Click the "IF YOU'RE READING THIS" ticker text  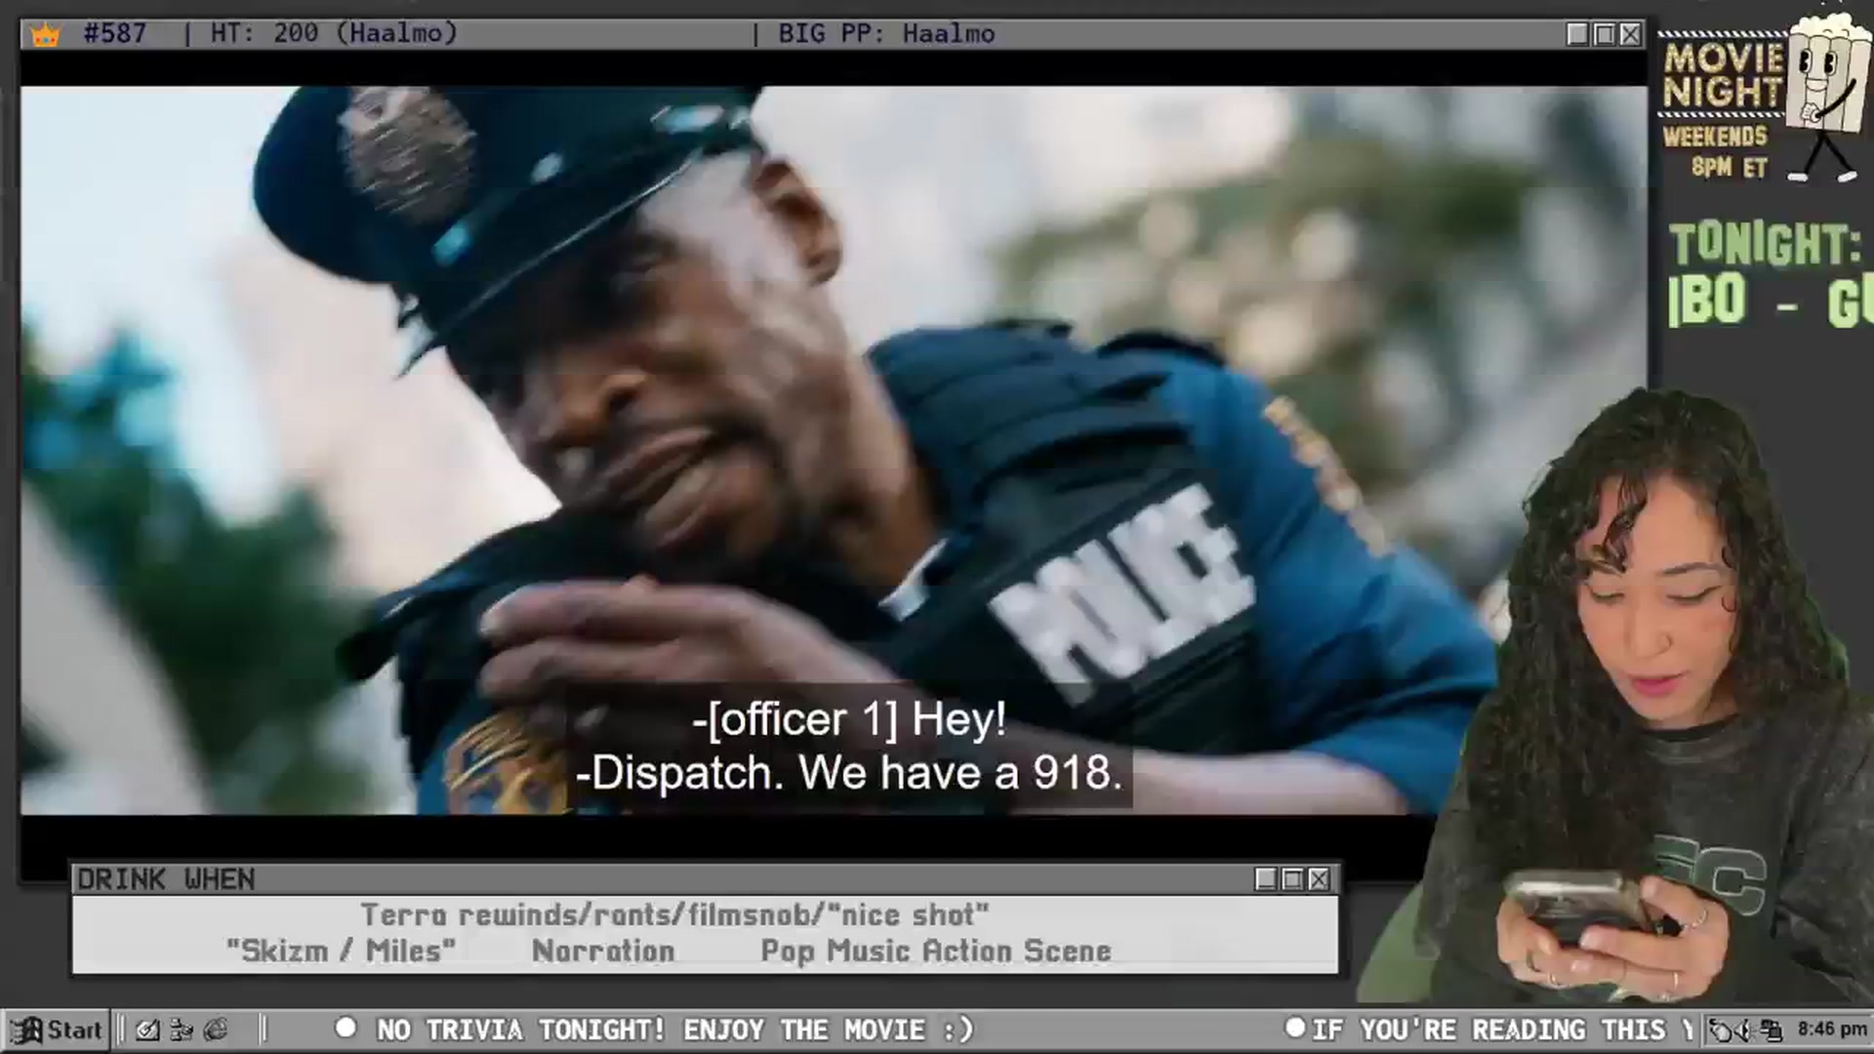[1488, 1030]
